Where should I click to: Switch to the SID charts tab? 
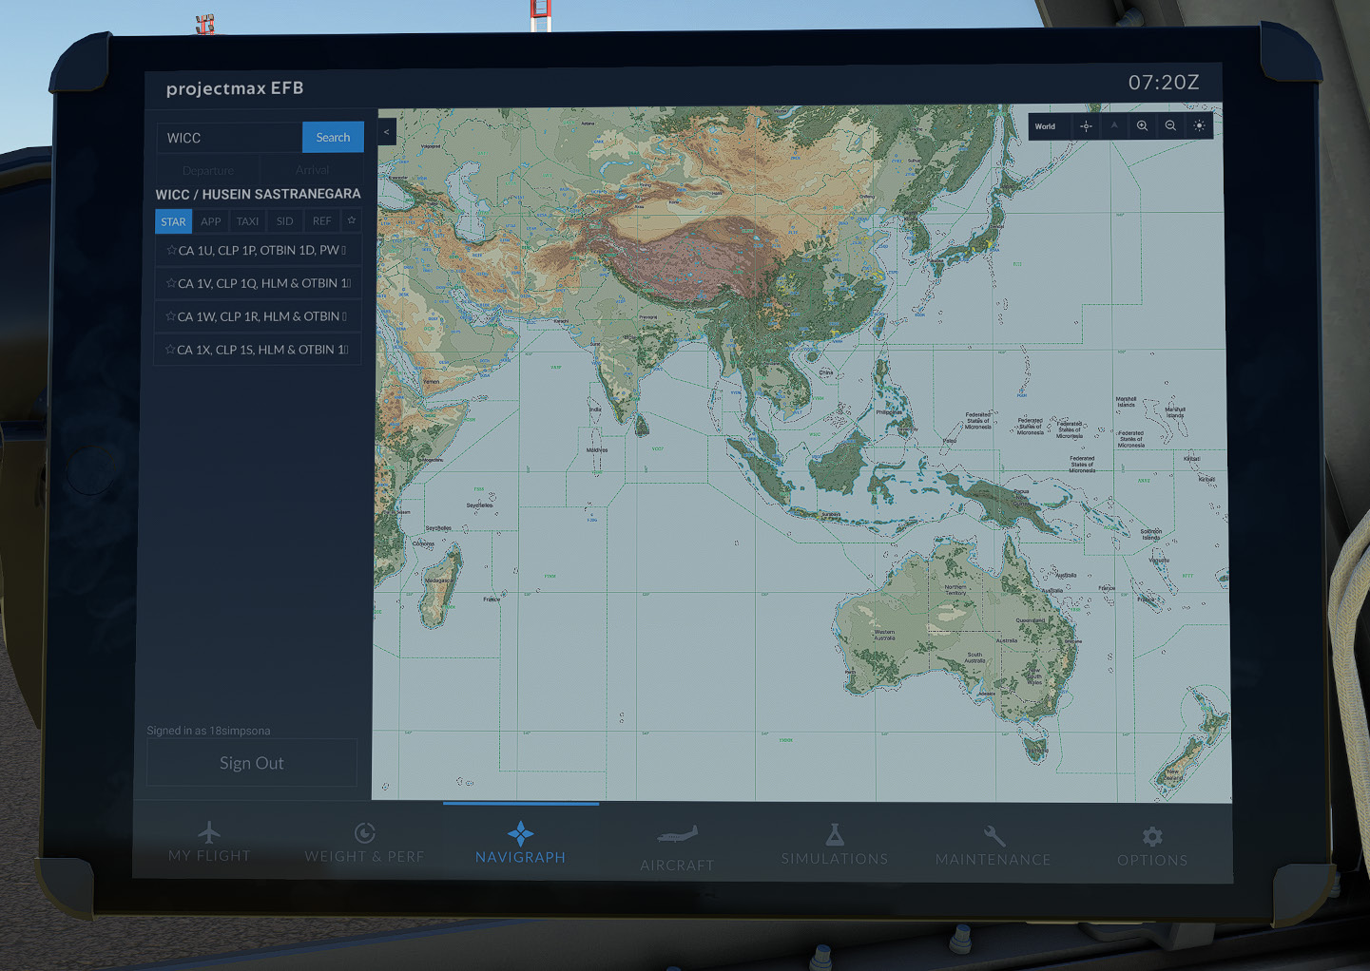(284, 221)
